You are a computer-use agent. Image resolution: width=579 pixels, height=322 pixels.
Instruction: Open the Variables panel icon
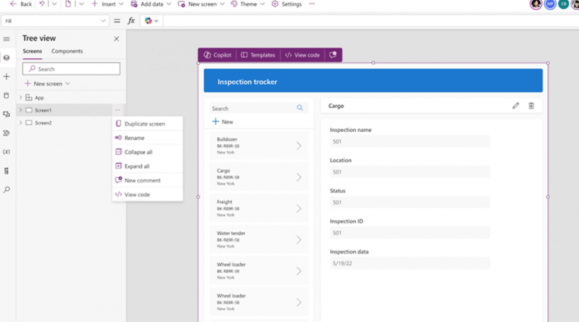(x=6, y=152)
